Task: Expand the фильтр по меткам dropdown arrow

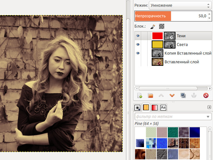Action: tap(208, 117)
